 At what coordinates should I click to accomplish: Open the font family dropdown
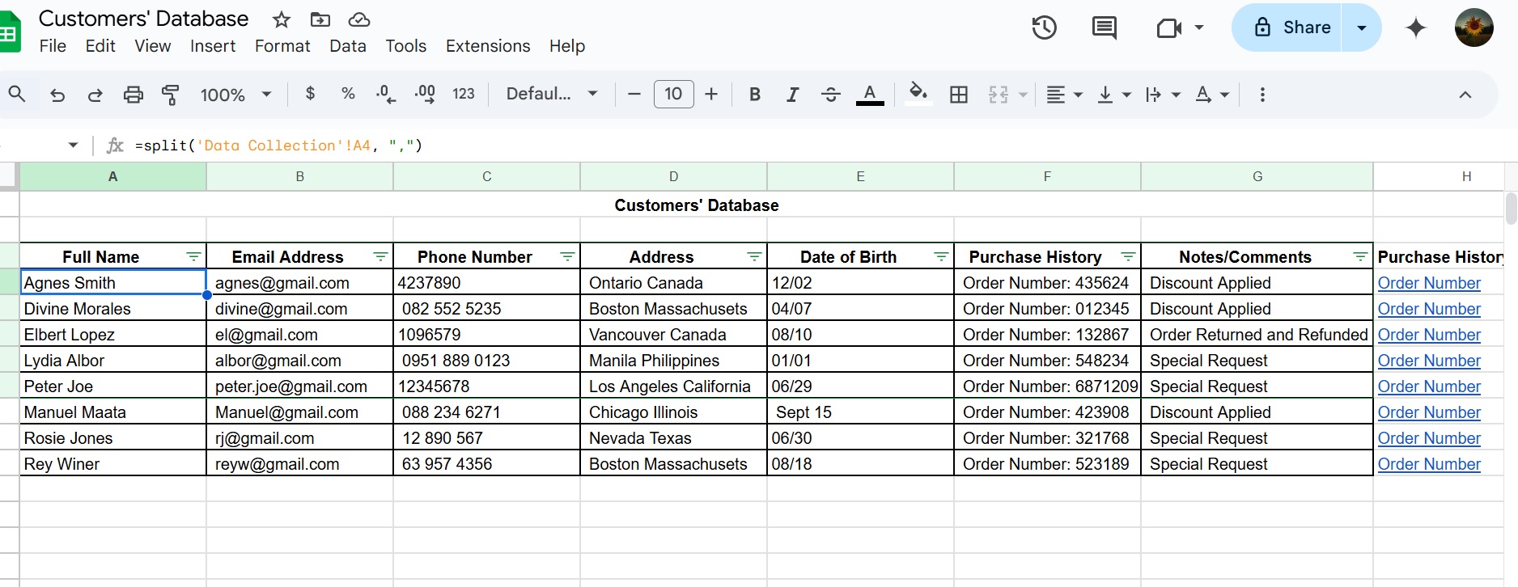(x=552, y=94)
